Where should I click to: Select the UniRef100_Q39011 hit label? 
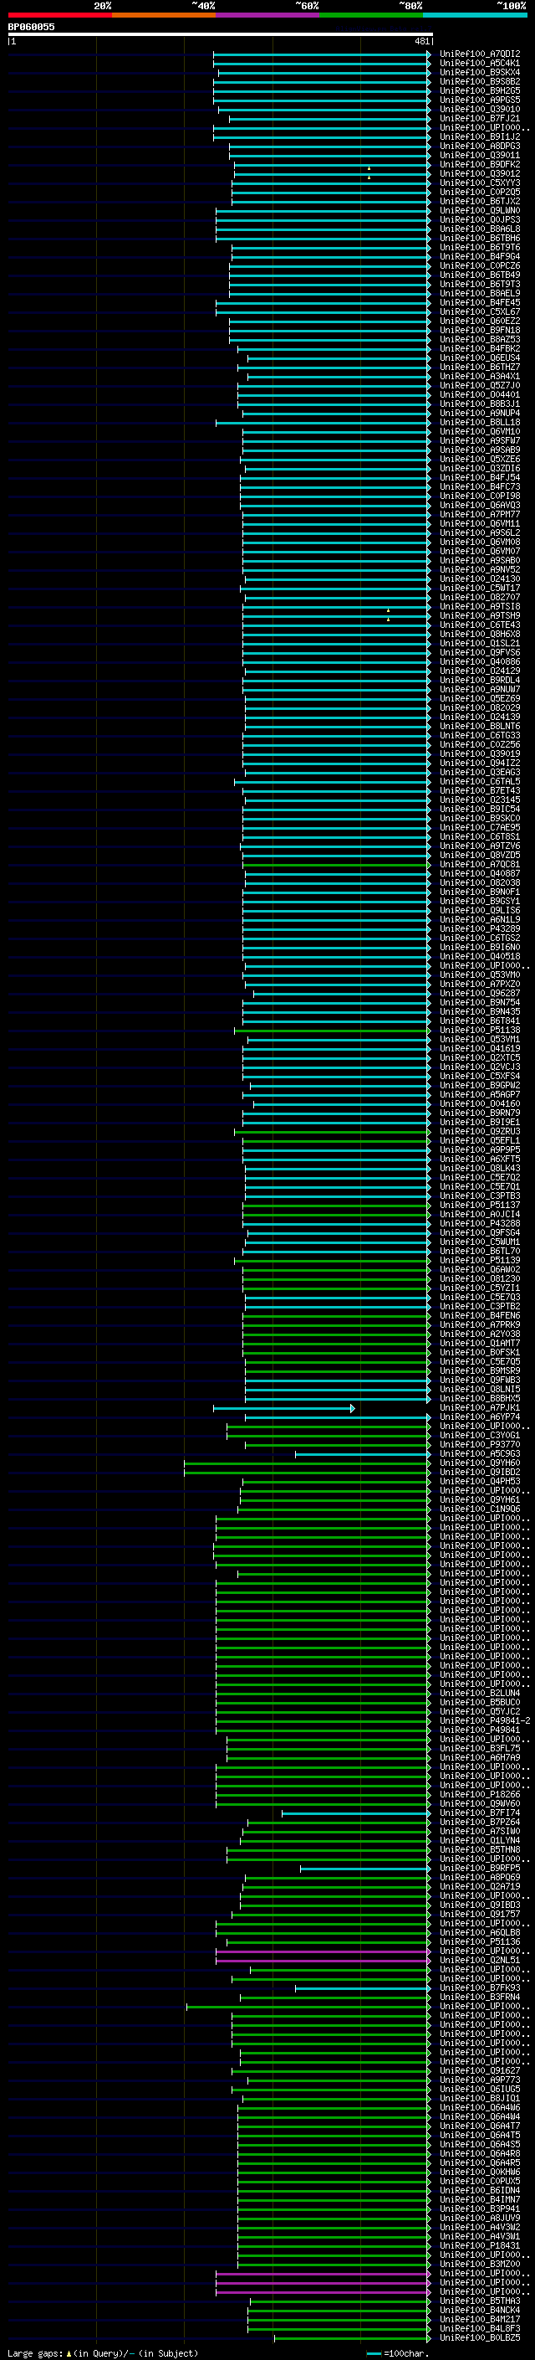(x=479, y=156)
